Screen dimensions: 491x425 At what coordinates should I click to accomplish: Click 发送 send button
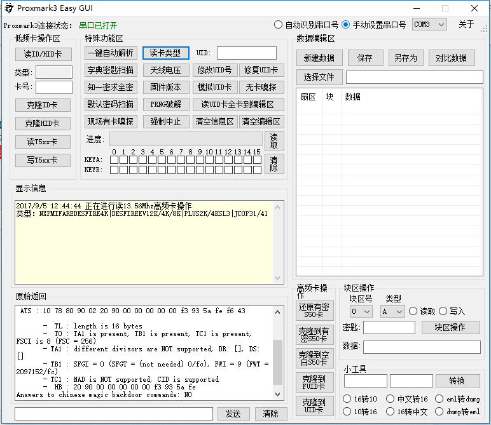[x=233, y=414]
